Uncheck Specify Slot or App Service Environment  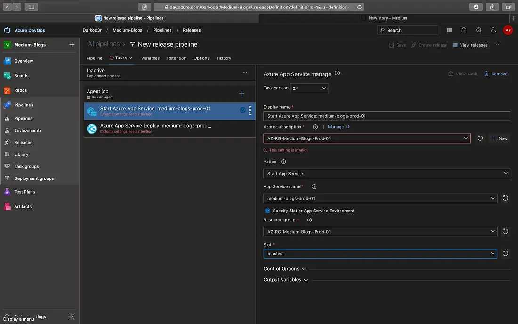pyautogui.click(x=267, y=211)
